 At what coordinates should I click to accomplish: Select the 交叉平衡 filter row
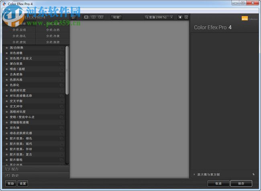(33, 101)
